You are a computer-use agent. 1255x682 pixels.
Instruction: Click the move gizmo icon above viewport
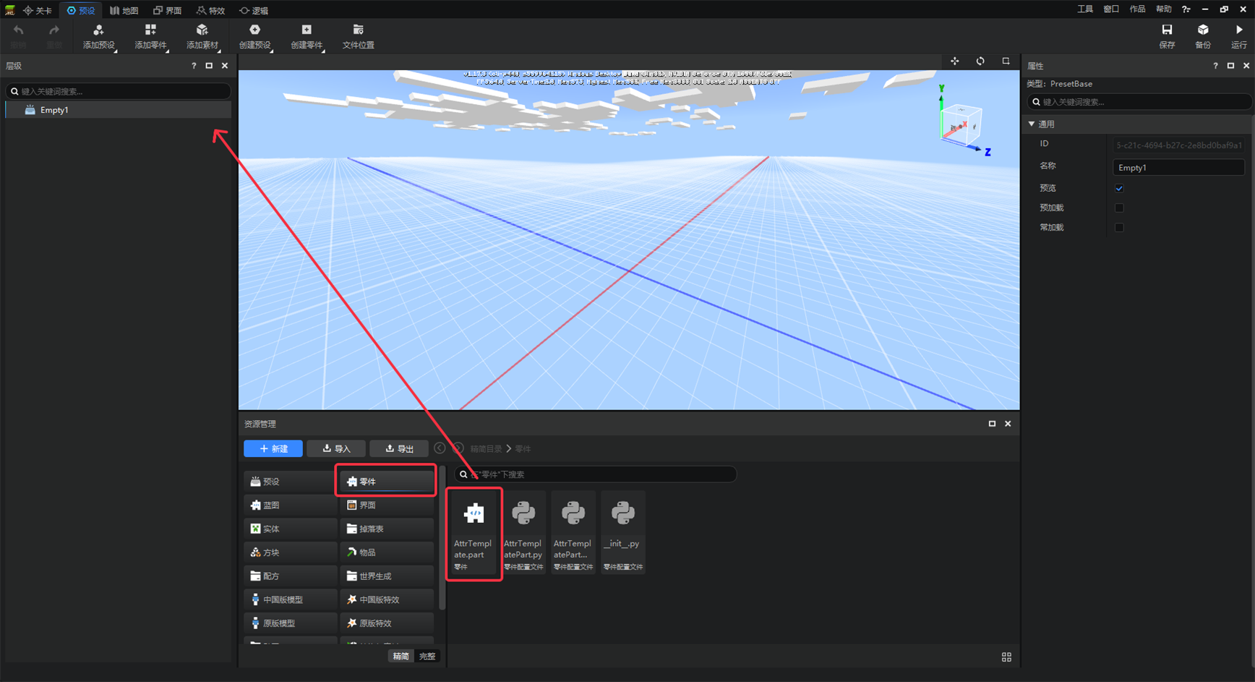point(955,61)
